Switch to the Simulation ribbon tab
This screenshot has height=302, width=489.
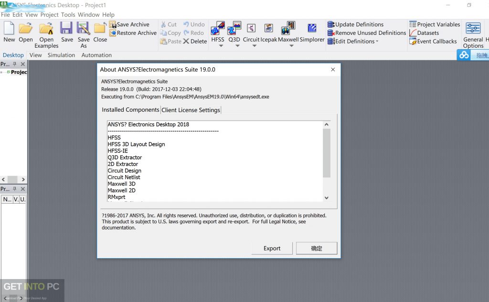61,55
